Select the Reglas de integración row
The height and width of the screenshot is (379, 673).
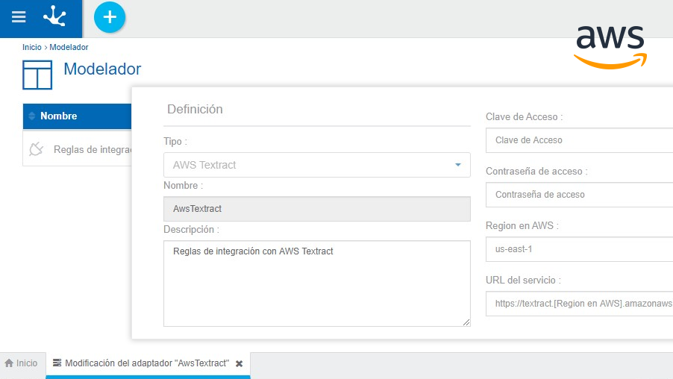(78, 149)
